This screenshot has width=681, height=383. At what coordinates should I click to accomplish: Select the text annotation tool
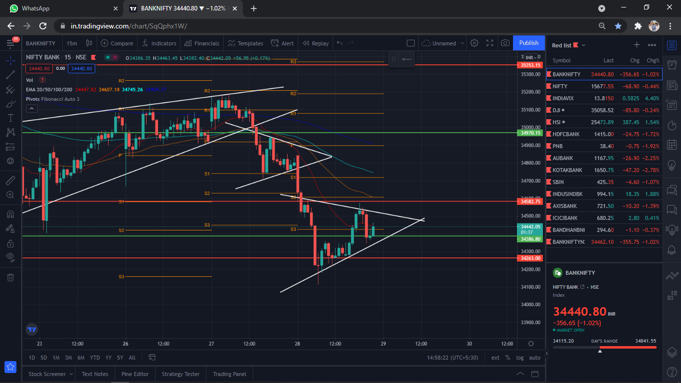[x=10, y=118]
